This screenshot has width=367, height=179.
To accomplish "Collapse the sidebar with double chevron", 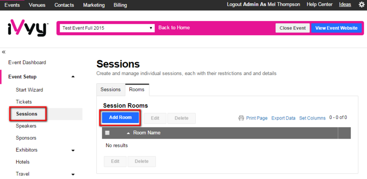I will click(x=4, y=52).
